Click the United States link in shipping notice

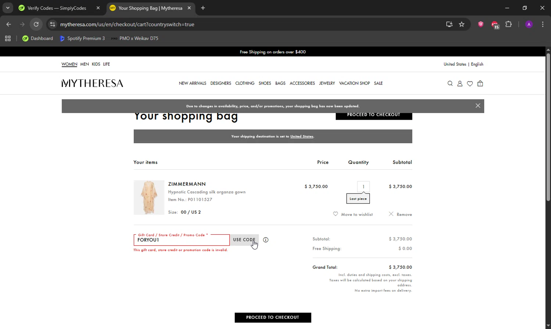[302, 136]
